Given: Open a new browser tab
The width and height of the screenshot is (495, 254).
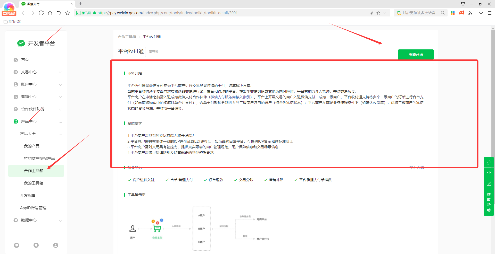Looking at the screenshot, I should point(80,4).
